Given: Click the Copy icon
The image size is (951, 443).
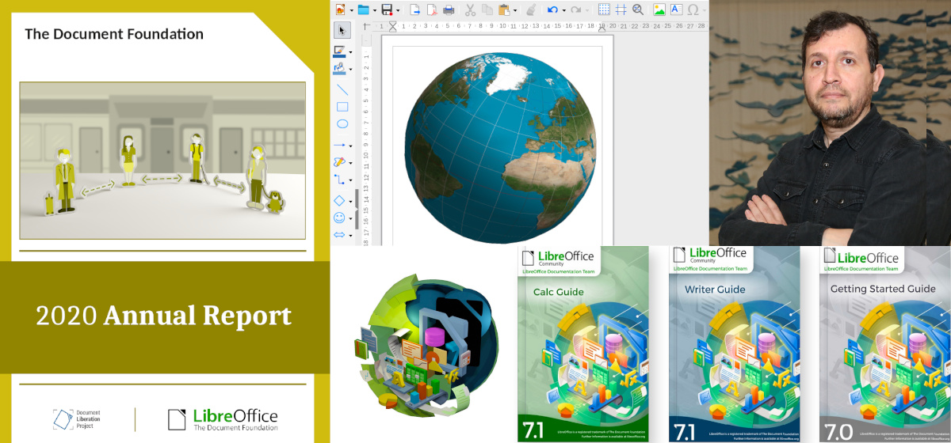Looking at the screenshot, I should click(487, 9).
